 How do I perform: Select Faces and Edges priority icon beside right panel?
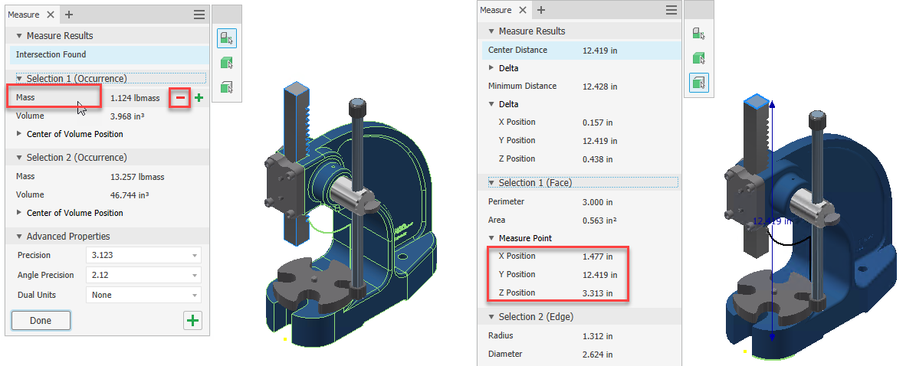click(x=698, y=82)
